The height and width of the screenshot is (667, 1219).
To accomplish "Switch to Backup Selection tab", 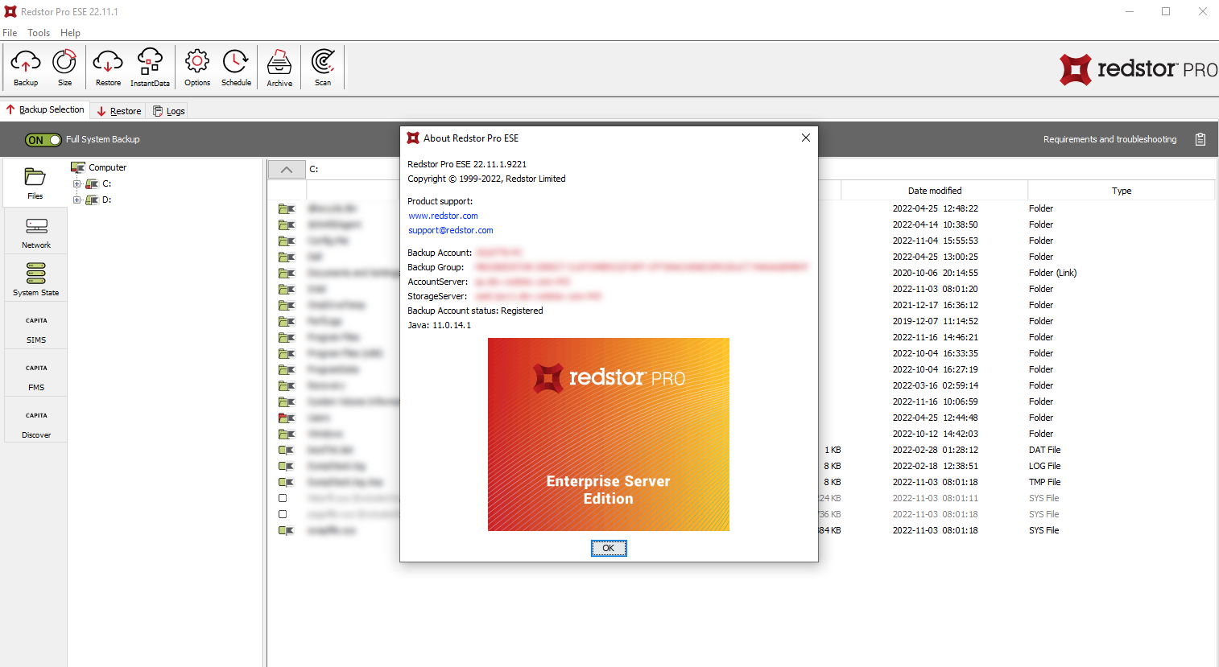I will [45, 109].
